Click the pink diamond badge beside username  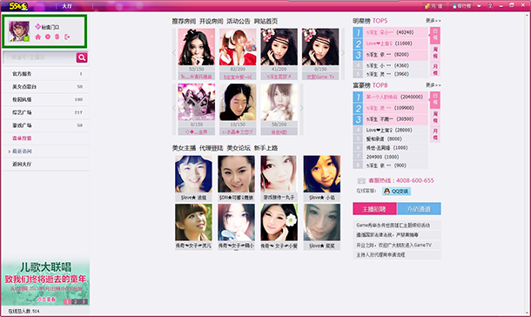click(37, 27)
